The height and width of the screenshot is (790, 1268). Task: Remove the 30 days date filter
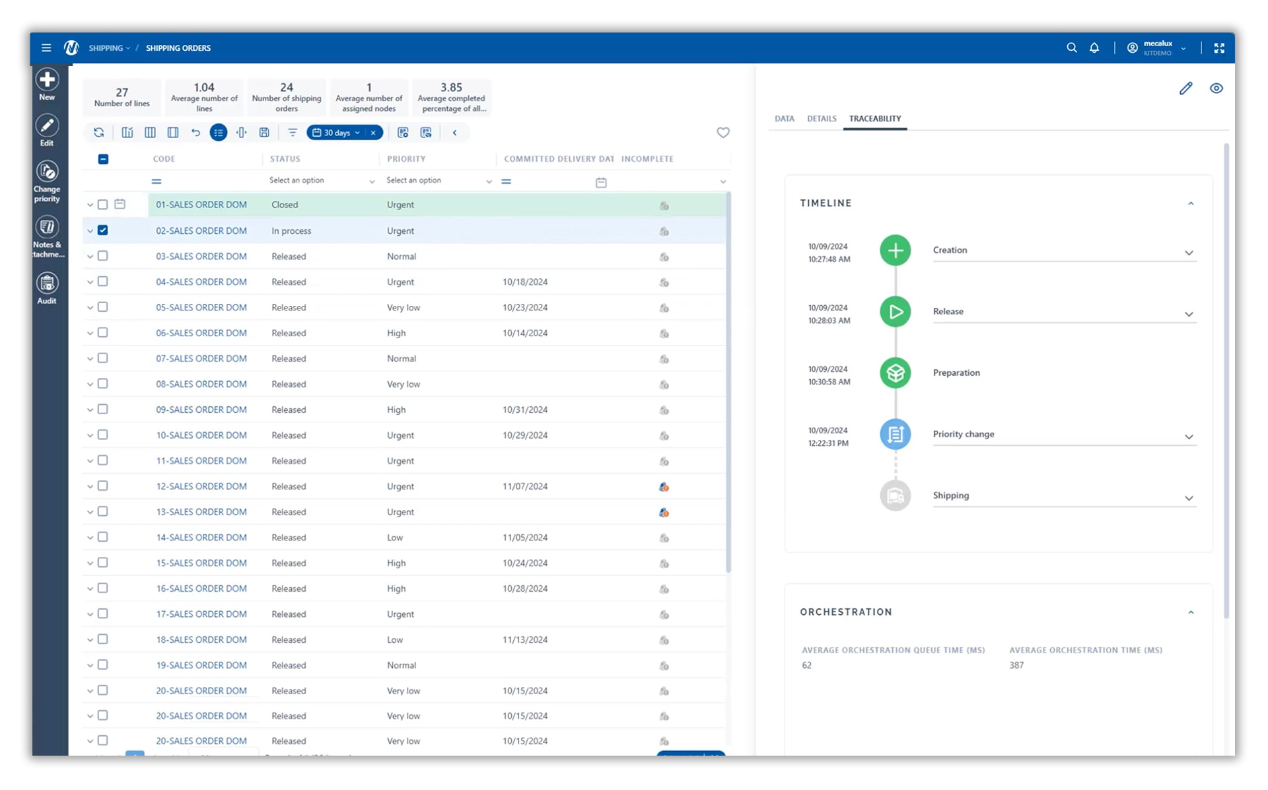click(x=373, y=132)
